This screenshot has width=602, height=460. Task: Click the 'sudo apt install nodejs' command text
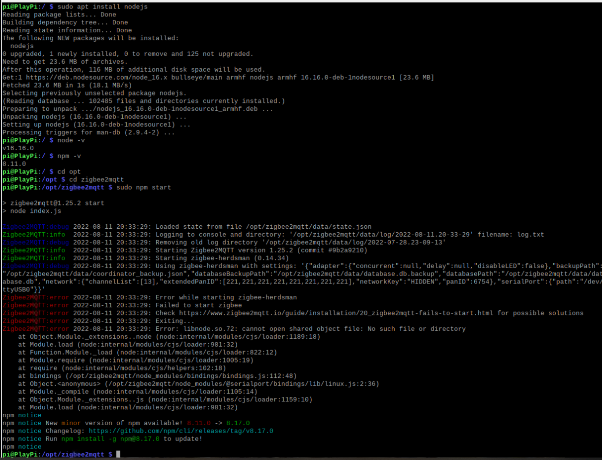(102, 7)
